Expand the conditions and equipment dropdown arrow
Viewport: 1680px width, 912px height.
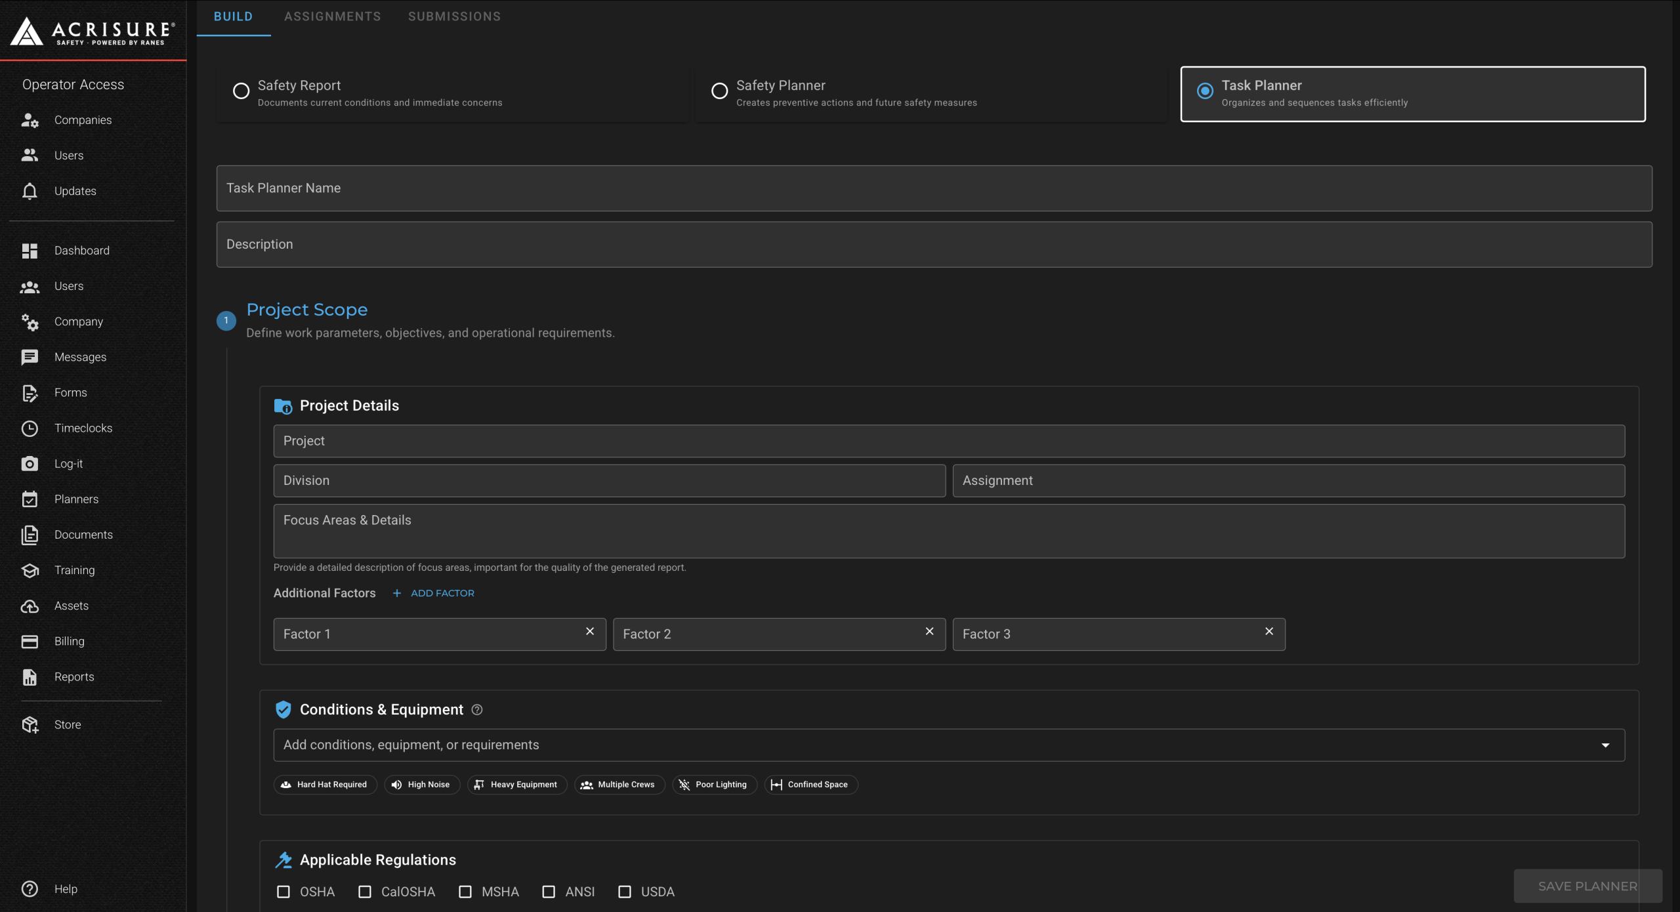(x=1605, y=745)
